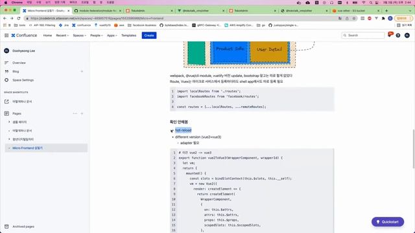
Task: Open the confluence bookmark
Action: [x=82, y=25]
